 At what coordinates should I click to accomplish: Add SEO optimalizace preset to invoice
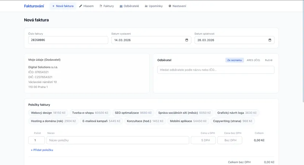tap(133, 113)
